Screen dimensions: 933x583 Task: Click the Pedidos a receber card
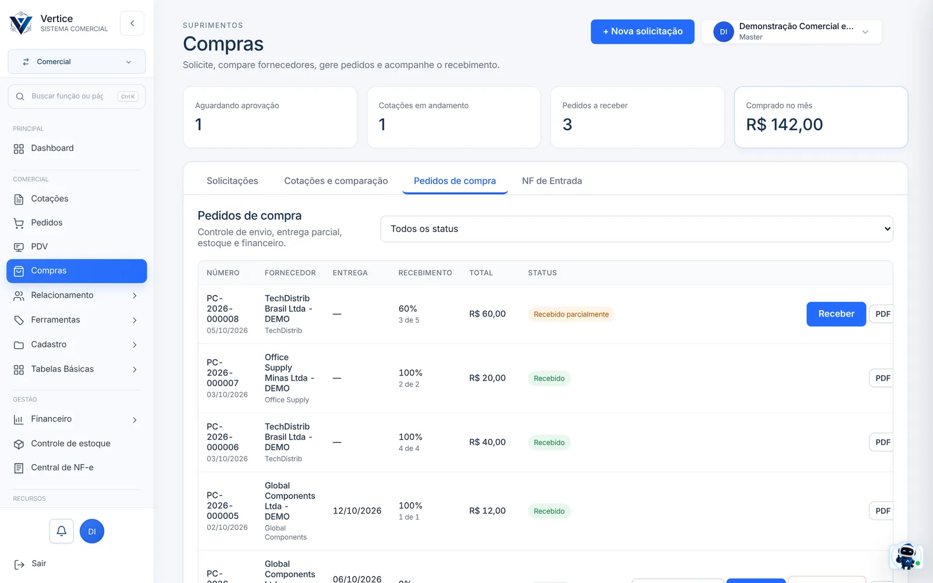tap(637, 117)
